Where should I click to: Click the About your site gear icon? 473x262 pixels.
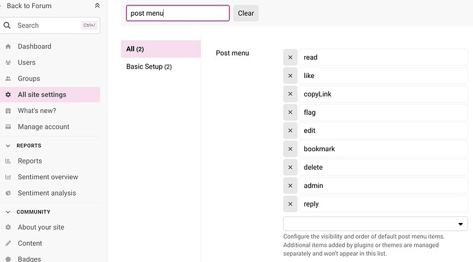pos(8,227)
